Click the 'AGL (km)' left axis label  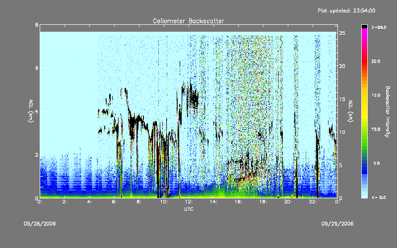click(x=31, y=111)
